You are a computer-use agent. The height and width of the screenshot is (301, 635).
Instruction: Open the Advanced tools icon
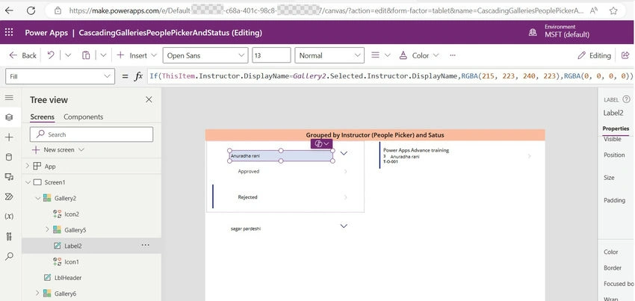tap(9, 236)
